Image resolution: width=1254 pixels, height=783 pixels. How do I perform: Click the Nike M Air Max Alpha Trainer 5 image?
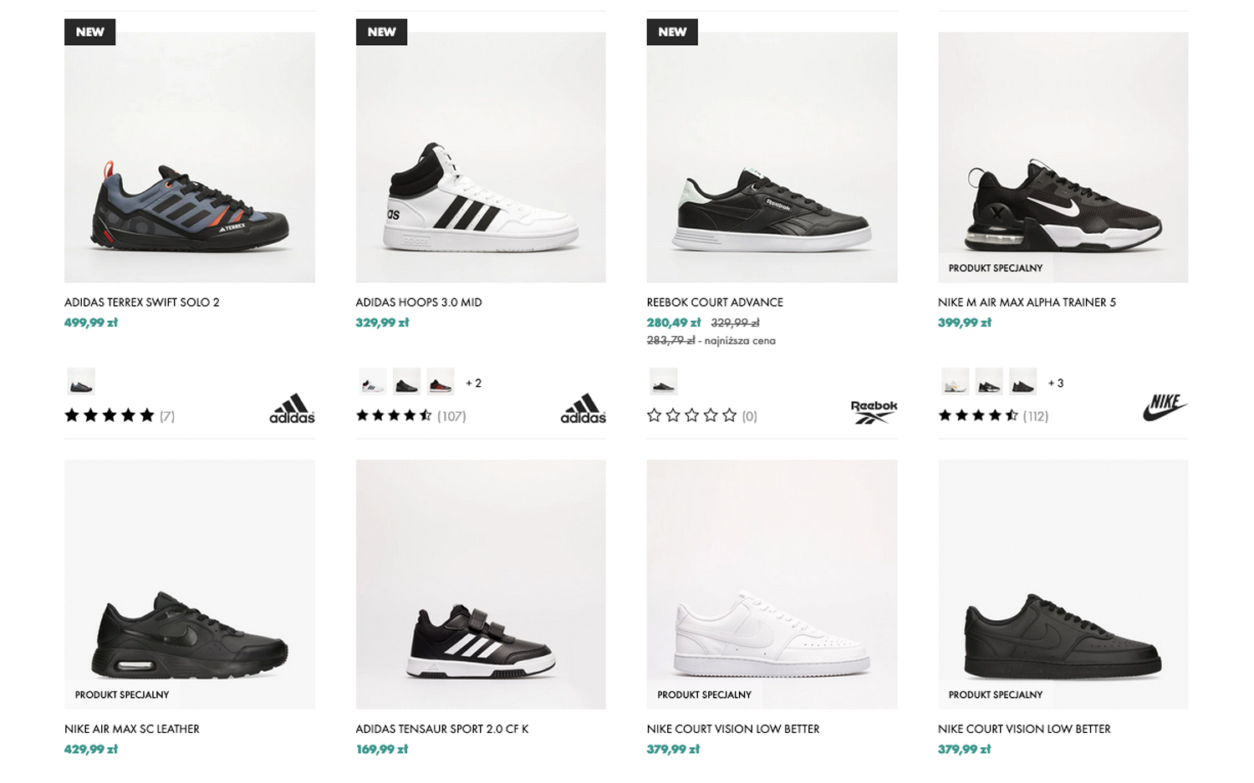pyautogui.click(x=1063, y=157)
